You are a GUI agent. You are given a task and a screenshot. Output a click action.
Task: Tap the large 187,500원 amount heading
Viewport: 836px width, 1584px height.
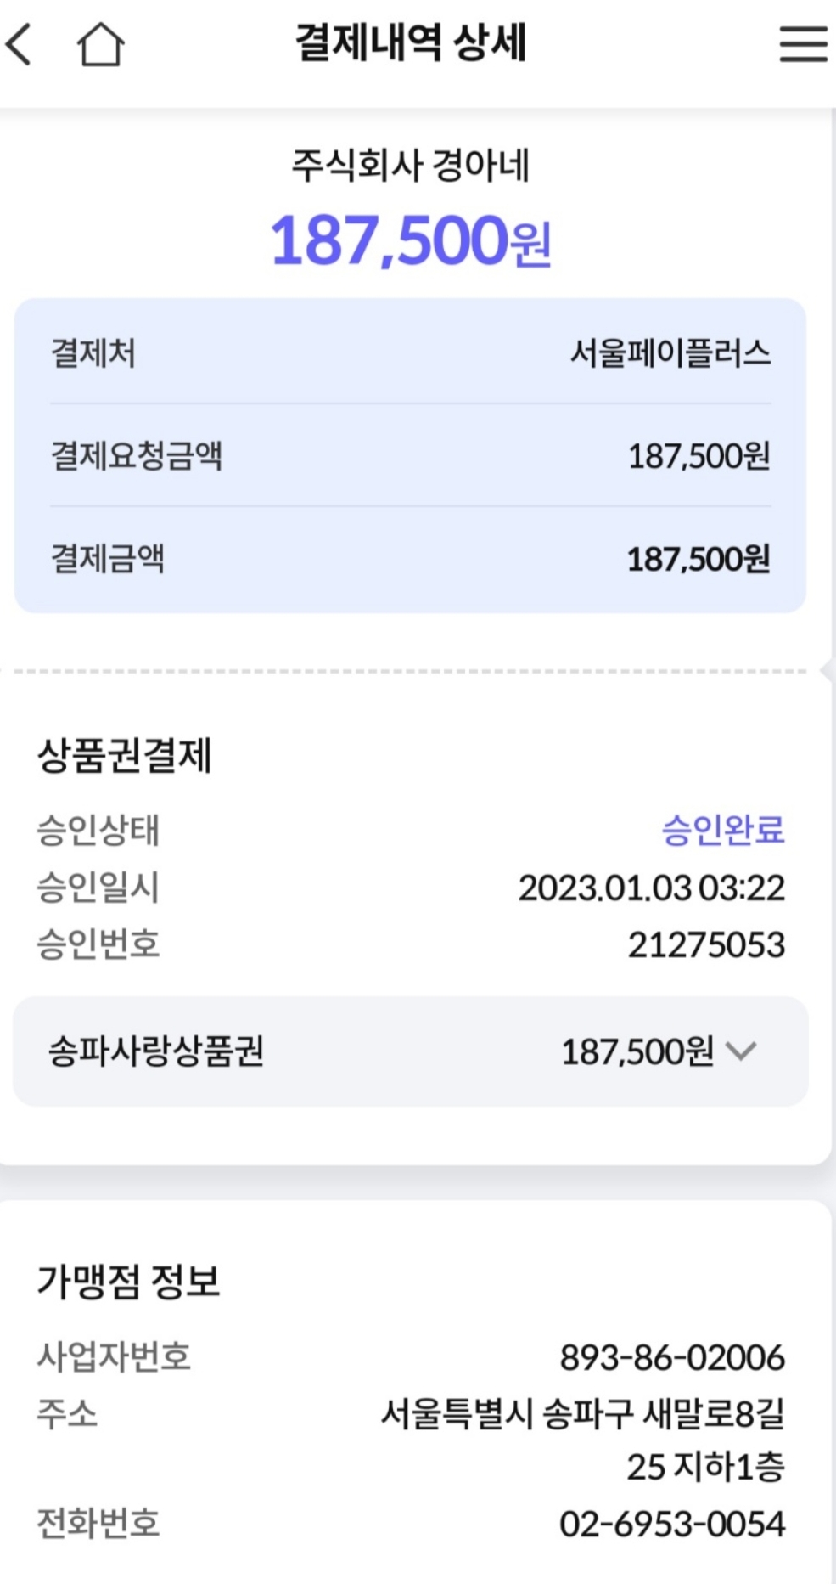coord(411,240)
